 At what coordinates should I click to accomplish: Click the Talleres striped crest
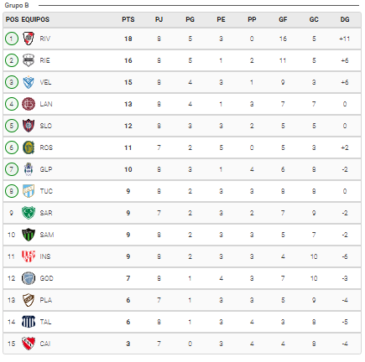(x=29, y=322)
